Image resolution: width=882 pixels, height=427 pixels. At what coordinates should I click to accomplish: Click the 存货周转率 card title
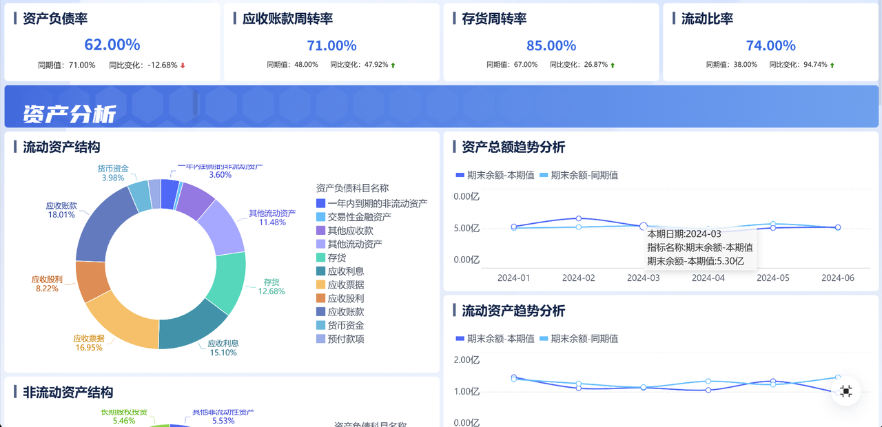494,19
